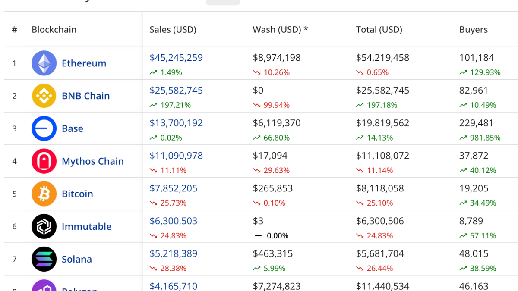Select Ethereum wash value $8,974,198
The image size is (518, 291).
[x=277, y=58]
